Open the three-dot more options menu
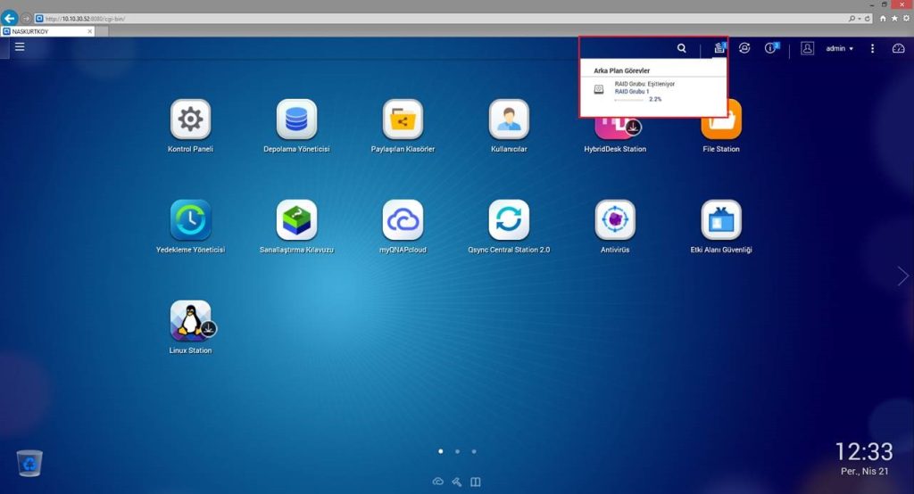Image resolution: width=914 pixels, height=494 pixels. [873, 48]
